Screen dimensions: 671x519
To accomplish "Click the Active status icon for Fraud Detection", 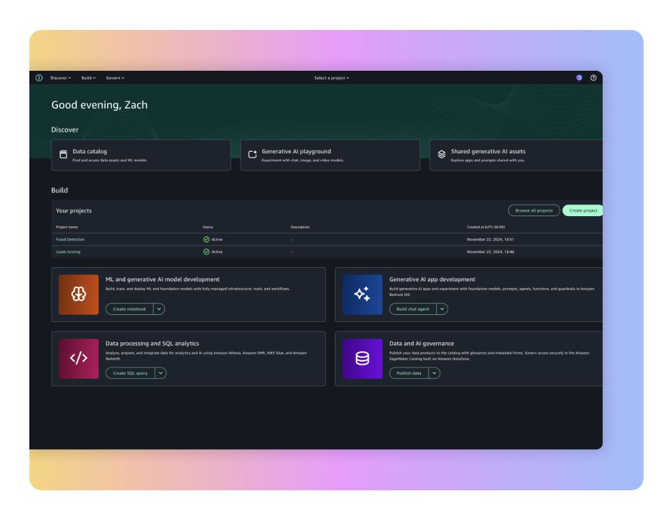I will (206, 240).
